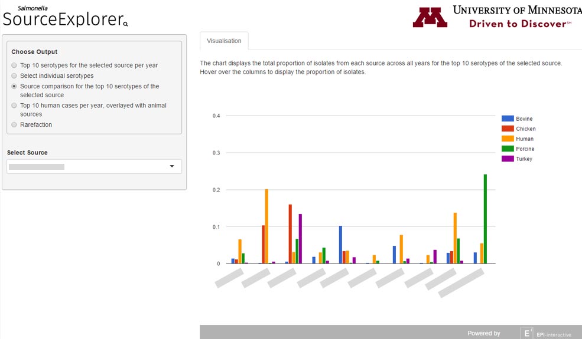Image resolution: width=582 pixels, height=339 pixels.
Task: Click the SourceExplorer magnifier icon in title
Action: [125, 24]
